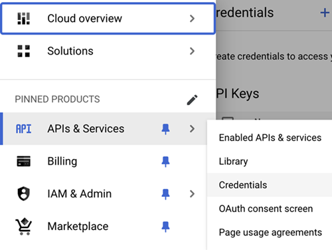Unpin IAM & Admin using its pin
This screenshot has width=332, height=250.
[x=165, y=194]
